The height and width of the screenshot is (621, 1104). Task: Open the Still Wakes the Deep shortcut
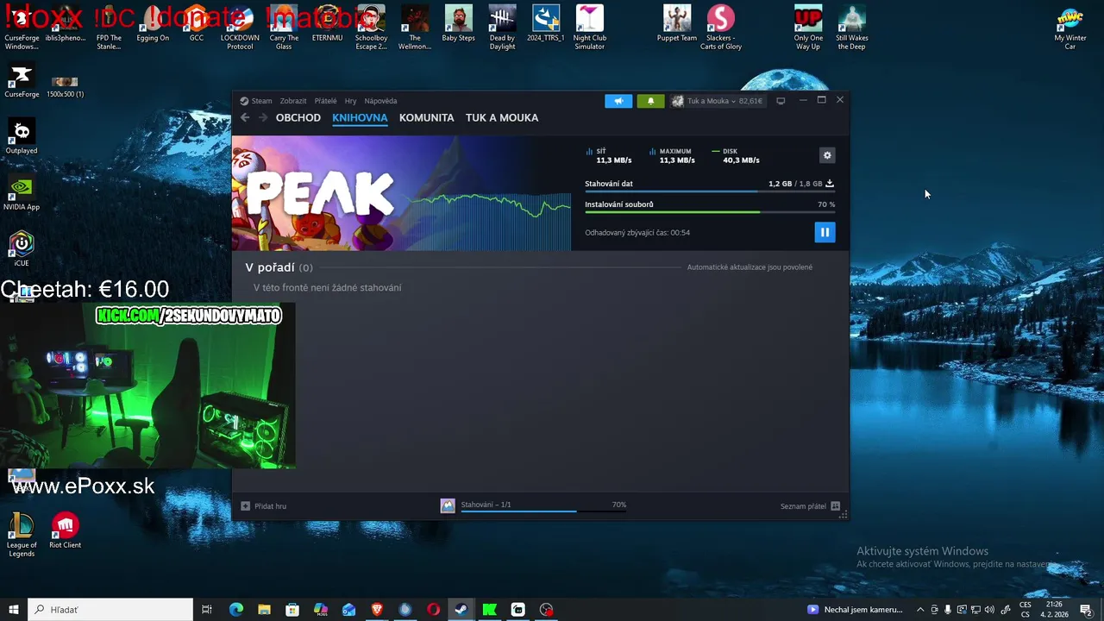852,28
